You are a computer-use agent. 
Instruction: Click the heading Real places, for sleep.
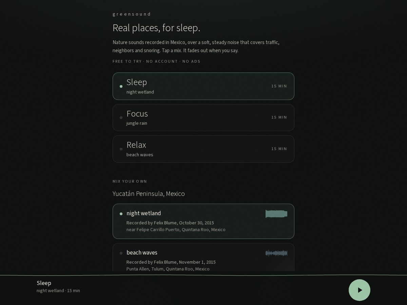pos(156,28)
